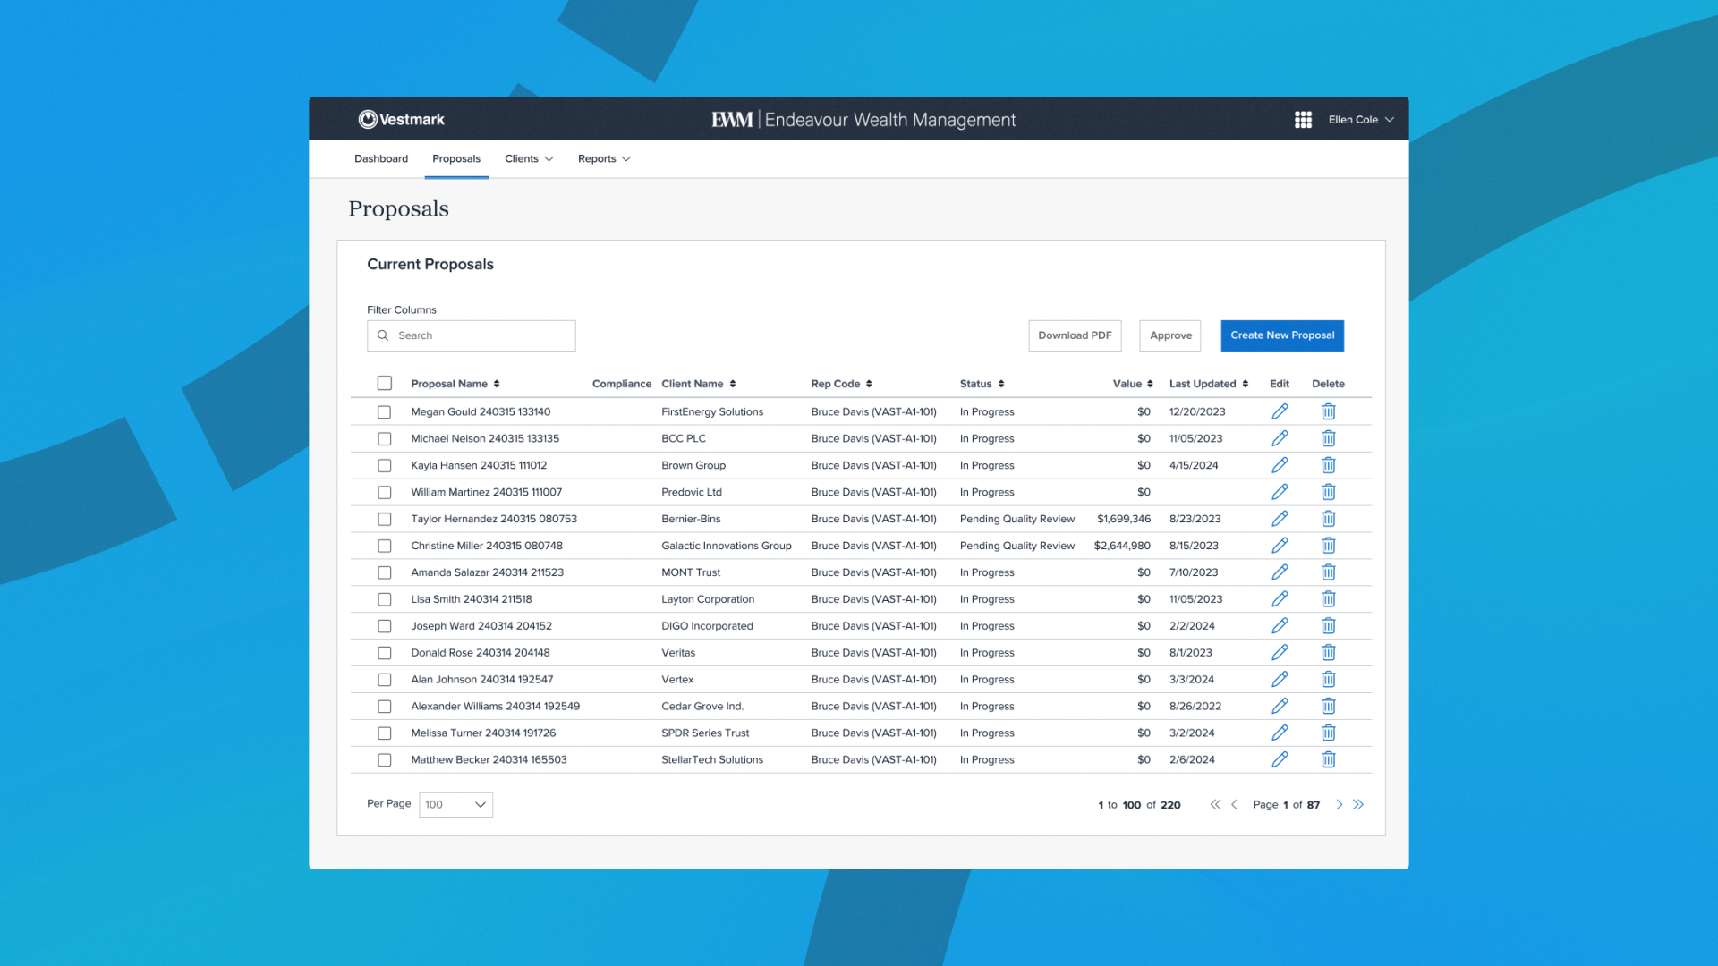Edit the Matthew Becker proposal

(x=1280, y=759)
